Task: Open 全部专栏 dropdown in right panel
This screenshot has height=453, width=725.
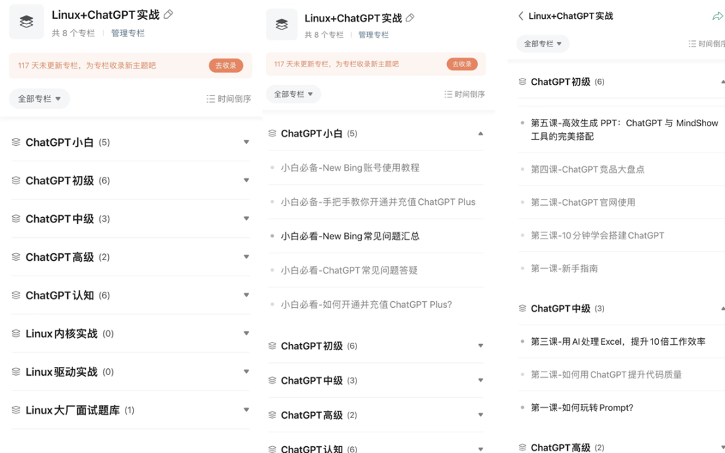Action: coord(542,44)
